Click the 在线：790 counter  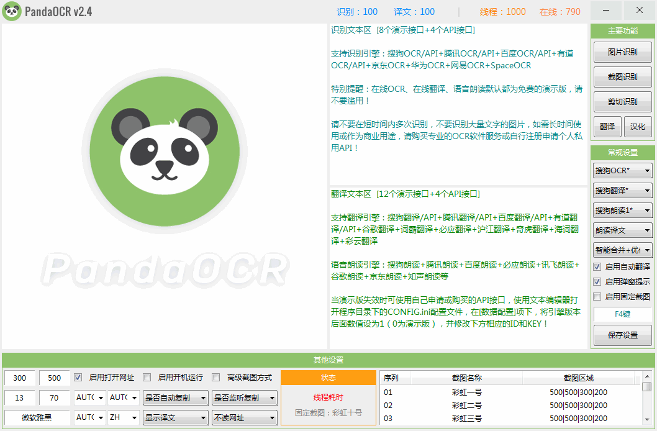point(560,12)
